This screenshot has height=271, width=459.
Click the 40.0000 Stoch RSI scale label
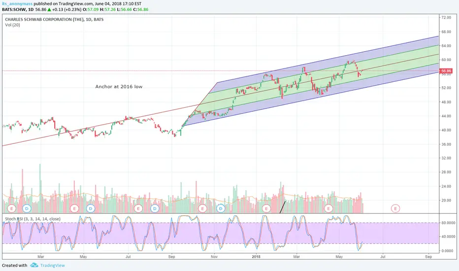pyautogui.click(x=448, y=237)
